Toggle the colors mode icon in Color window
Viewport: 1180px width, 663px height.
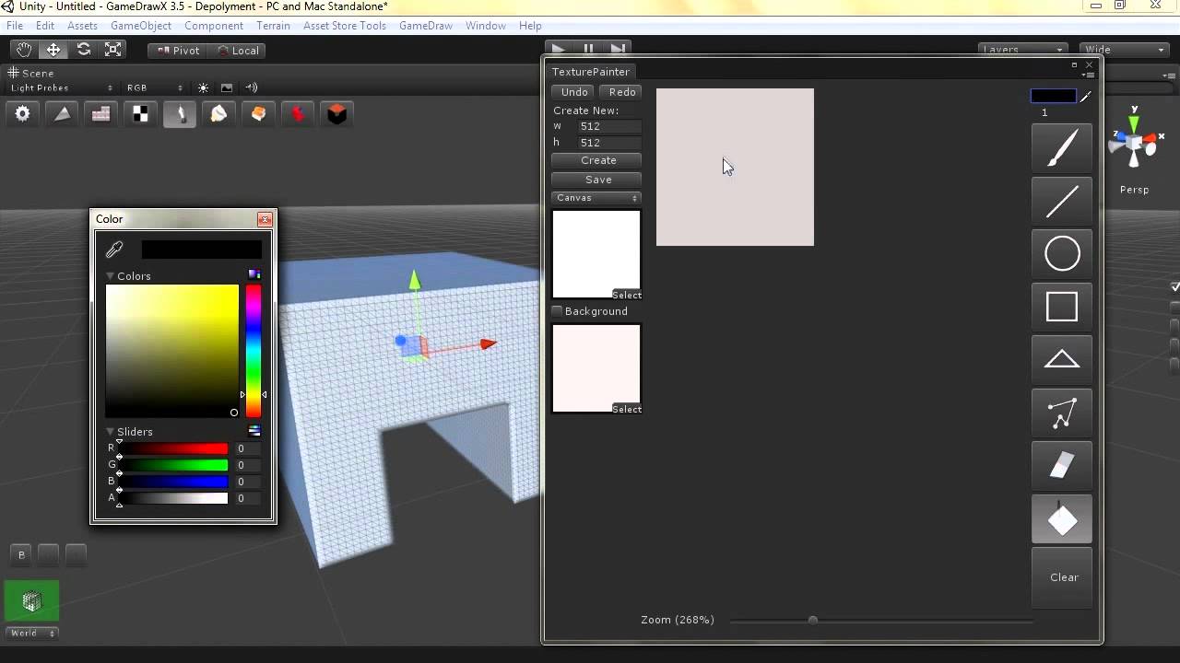click(x=254, y=274)
